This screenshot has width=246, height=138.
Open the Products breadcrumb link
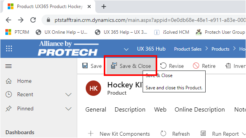click(x=220, y=49)
